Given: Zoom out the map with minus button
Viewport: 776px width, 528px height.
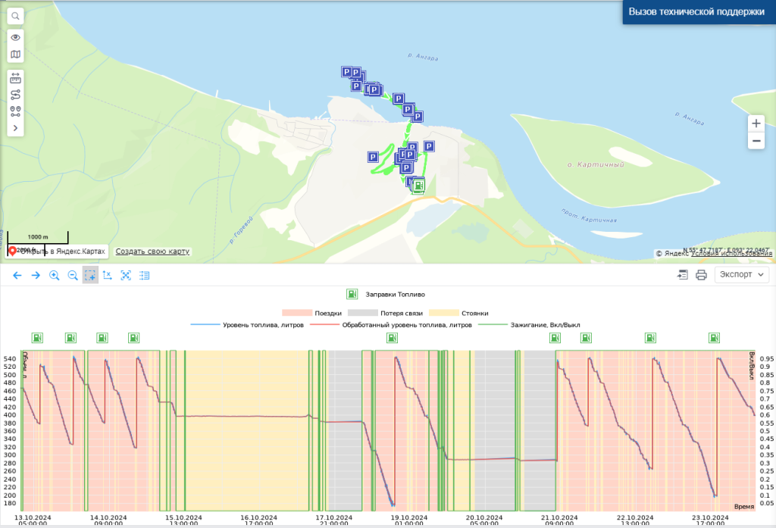Looking at the screenshot, I should pyautogui.click(x=756, y=141).
